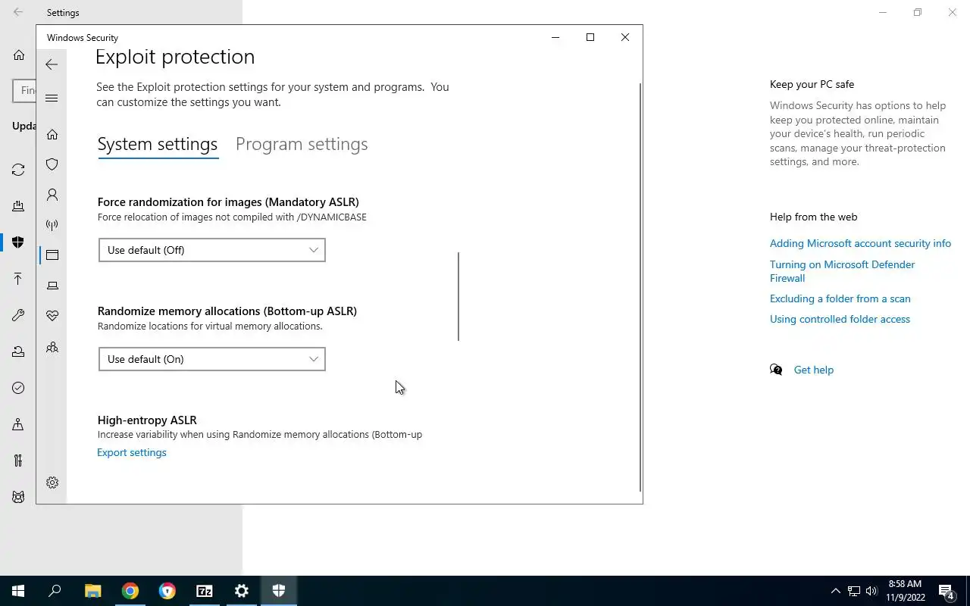The image size is (970, 606).
Task: Launch Brave browser from taskbar
Action: pyautogui.click(x=167, y=591)
